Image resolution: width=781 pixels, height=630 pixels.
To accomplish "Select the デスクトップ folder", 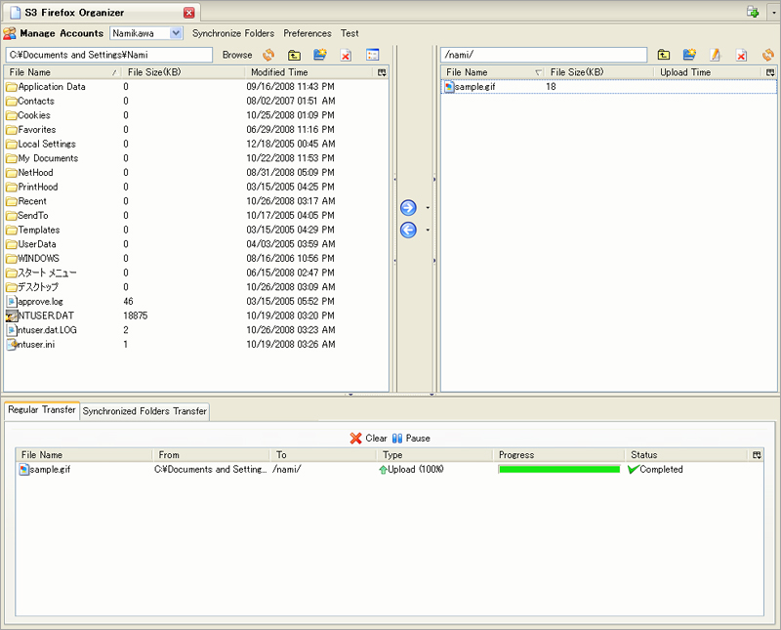I will [x=196, y=287].
